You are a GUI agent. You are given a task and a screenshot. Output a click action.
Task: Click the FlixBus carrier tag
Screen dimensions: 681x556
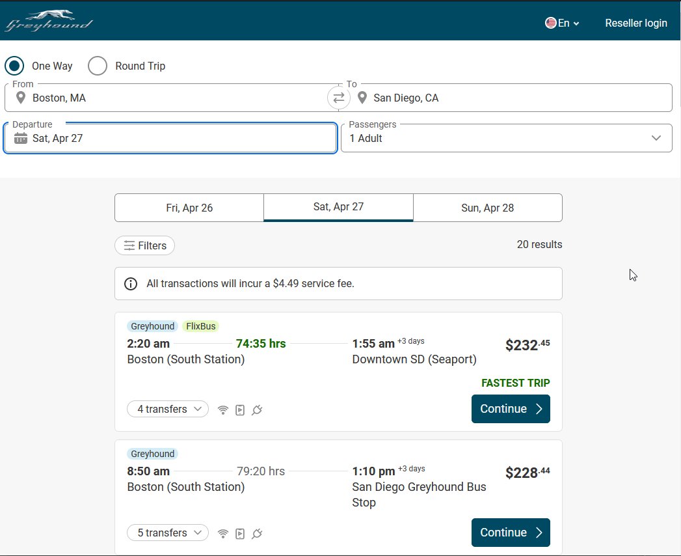(200, 326)
